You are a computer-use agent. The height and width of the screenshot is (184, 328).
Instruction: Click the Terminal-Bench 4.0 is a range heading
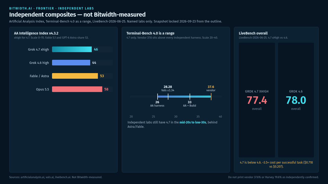[x=150, y=33]
